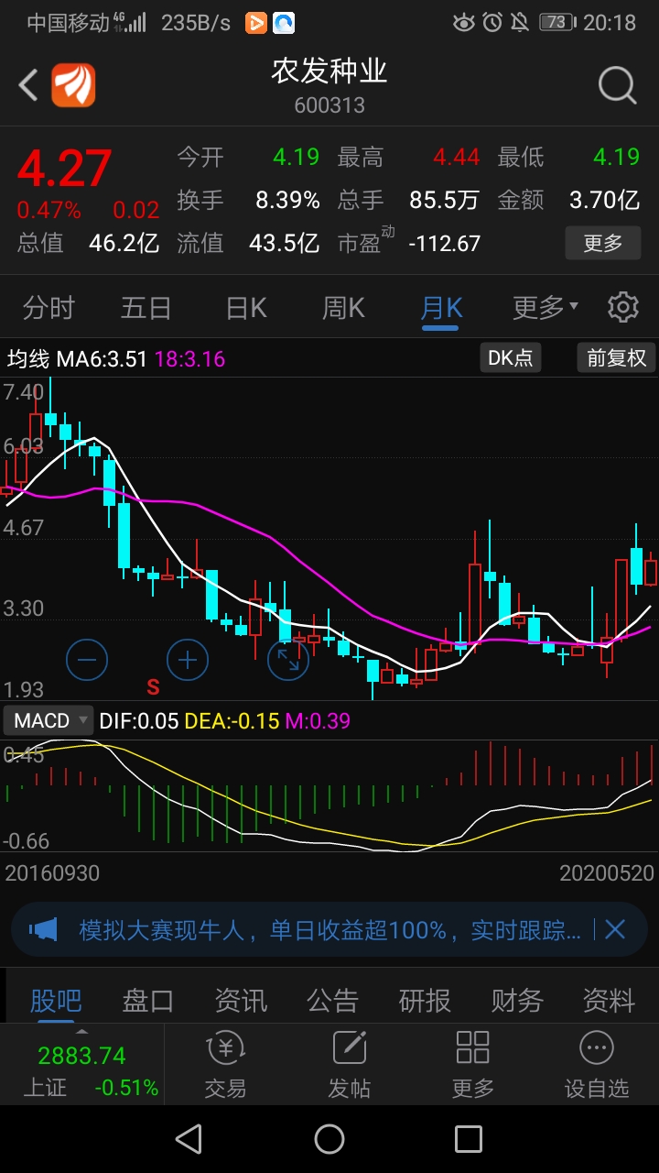659x1173 pixels.
Task: Tap orange video app status icon
Action: (256, 23)
